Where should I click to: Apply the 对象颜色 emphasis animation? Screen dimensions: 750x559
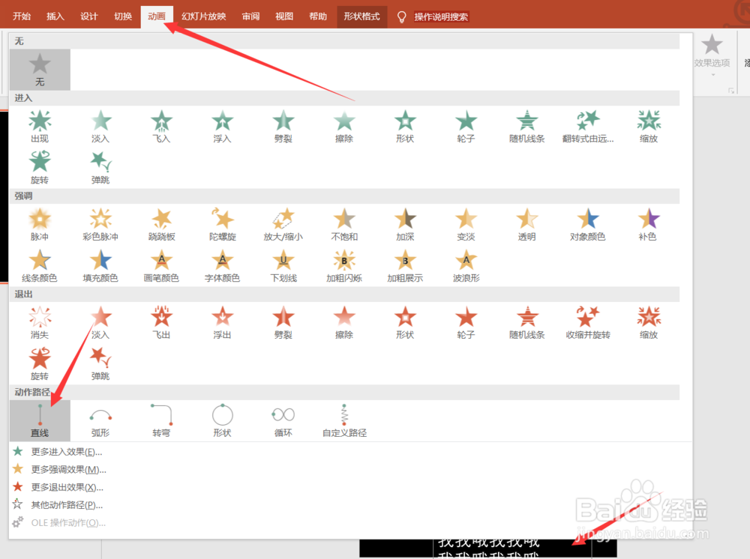click(x=588, y=224)
